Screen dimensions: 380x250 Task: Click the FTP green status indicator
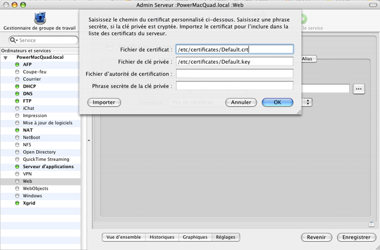coord(17,101)
